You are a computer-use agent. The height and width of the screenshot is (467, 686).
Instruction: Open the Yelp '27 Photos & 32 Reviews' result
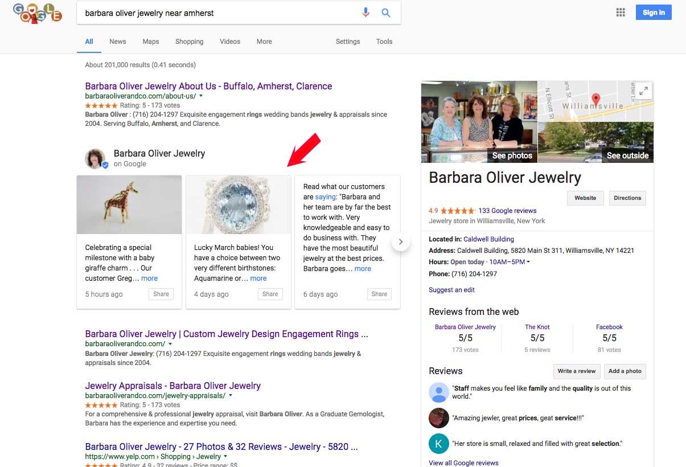221,446
